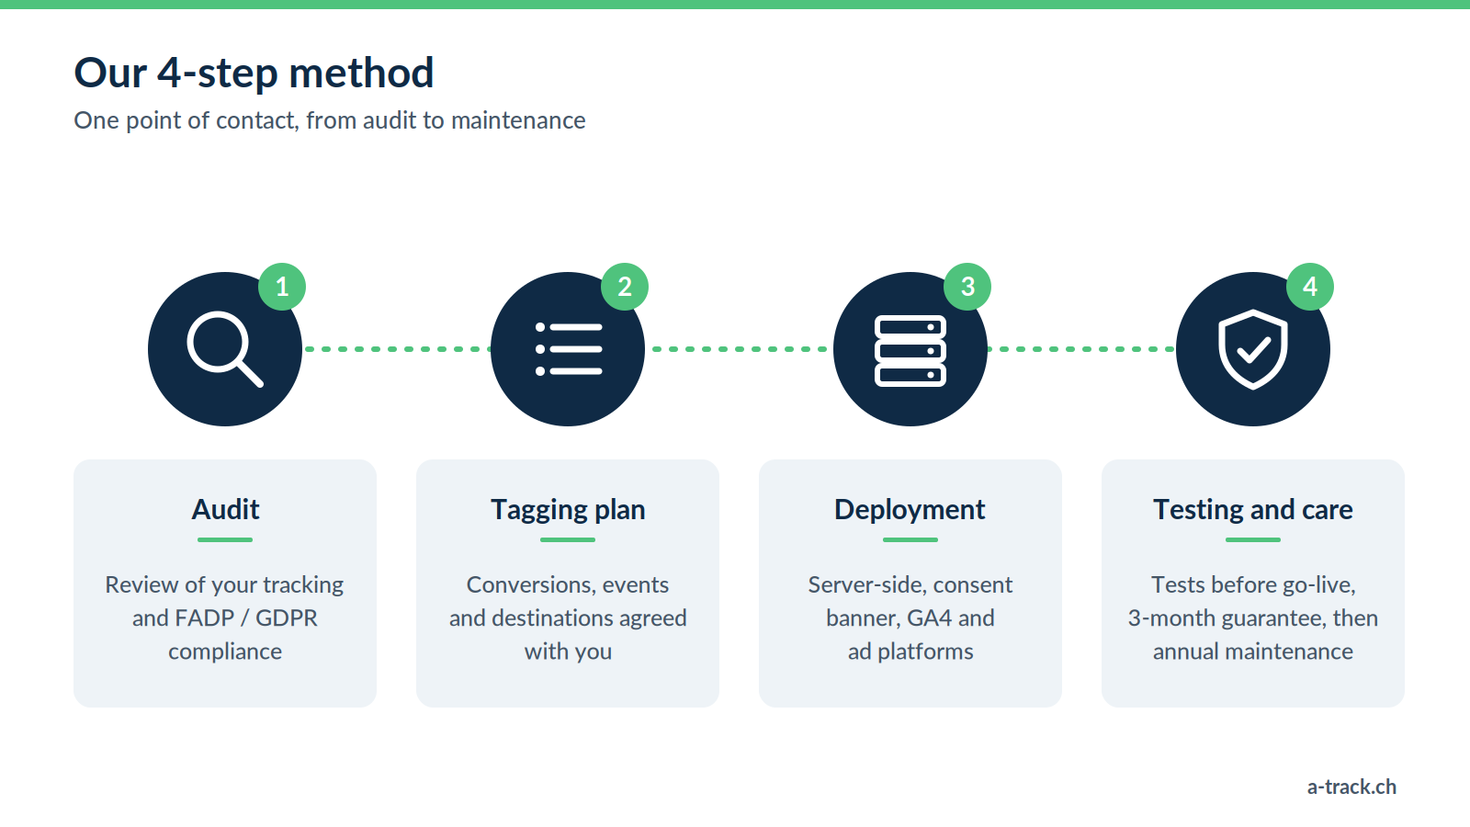Click the magnifying glass Audit icon
The image size is (1470, 827).
click(225, 349)
